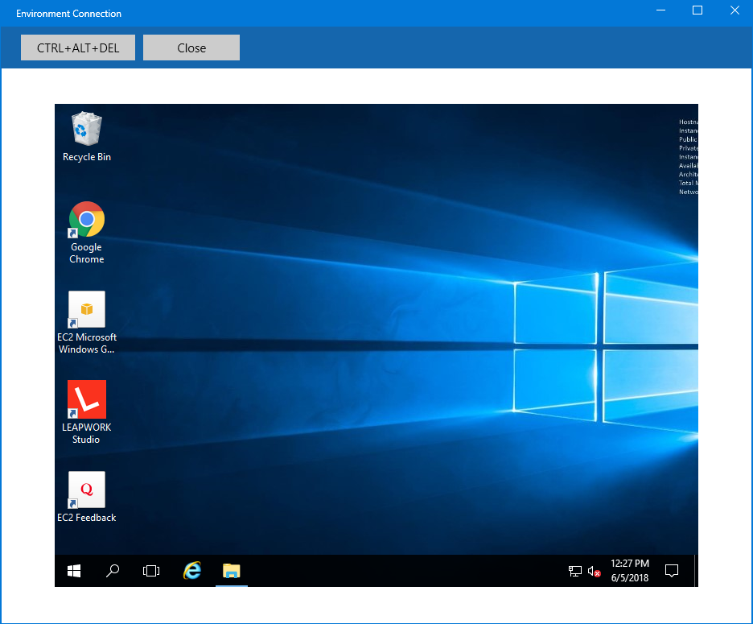Launch LEAPWORK Studio from the desktop
Image resolution: width=753 pixels, height=624 pixels.
click(x=87, y=411)
